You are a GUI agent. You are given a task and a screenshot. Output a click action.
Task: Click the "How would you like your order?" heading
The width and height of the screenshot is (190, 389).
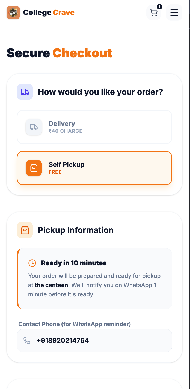tap(100, 92)
